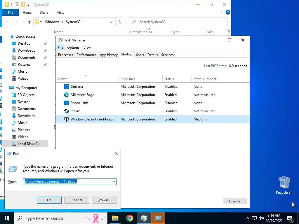Sort startup items by Publisher column

click(140, 79)
